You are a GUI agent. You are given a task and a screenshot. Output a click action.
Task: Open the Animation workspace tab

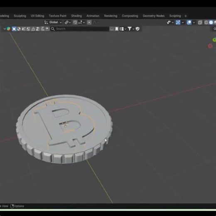click(93, 16)
